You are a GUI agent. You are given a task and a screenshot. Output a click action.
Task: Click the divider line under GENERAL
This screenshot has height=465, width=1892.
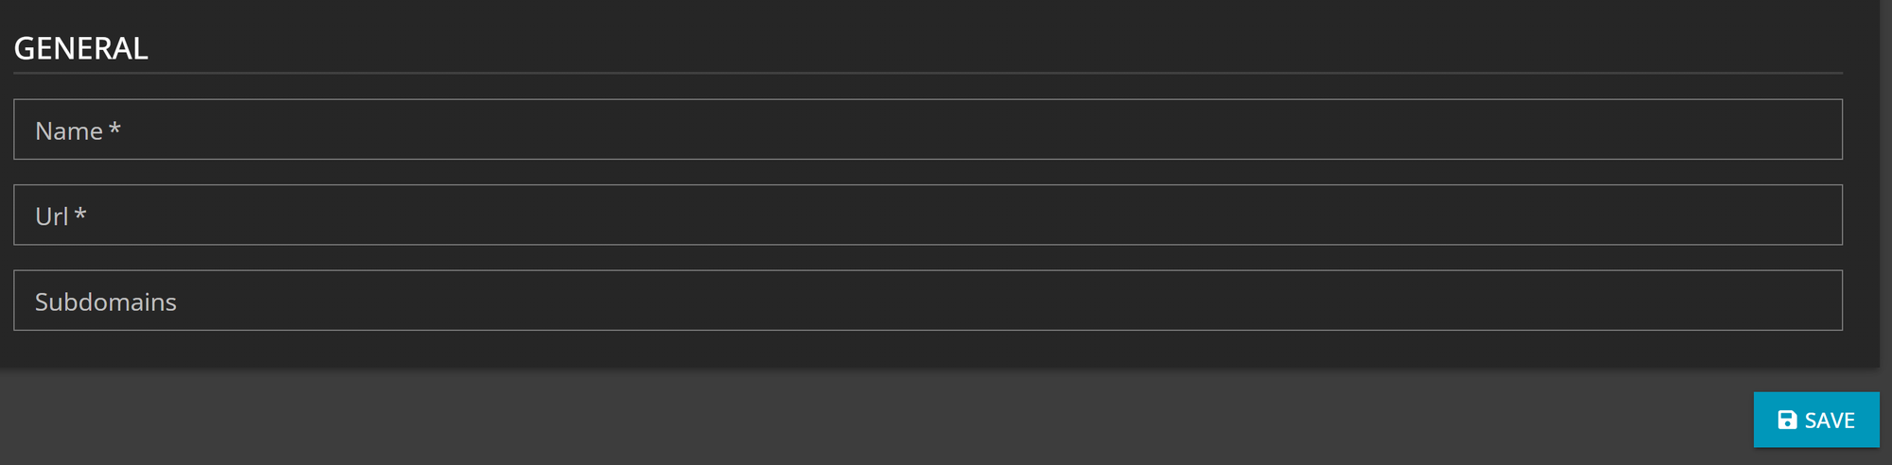pos(928,73)
